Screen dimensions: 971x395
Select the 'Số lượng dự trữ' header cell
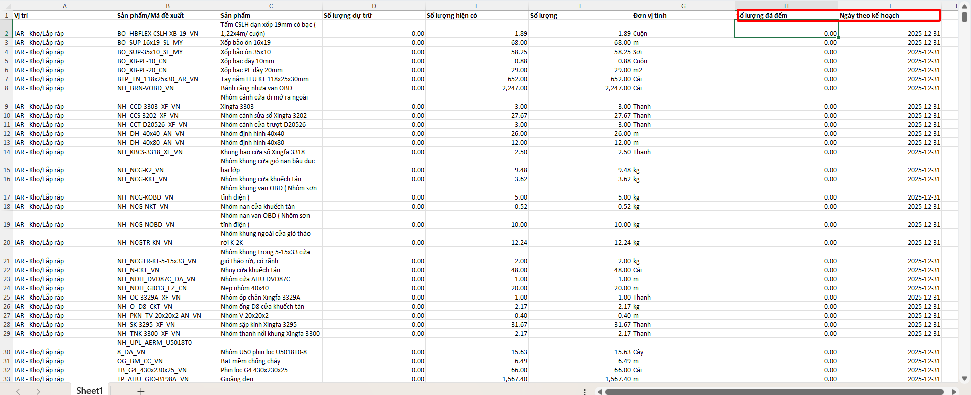coord(374,15)
